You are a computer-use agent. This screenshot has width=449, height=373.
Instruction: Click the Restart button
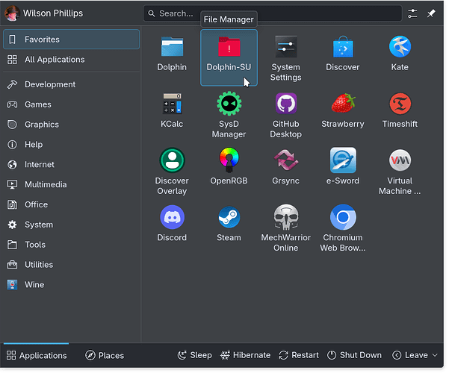coord(298,355)
